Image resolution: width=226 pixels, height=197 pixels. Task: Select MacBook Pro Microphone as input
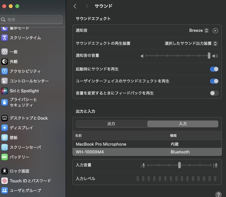coord(101,144)
